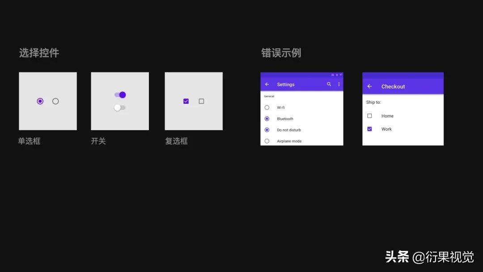Click the General section header
The height and width of the screenshot is (272, 483).
coord(269,96)
